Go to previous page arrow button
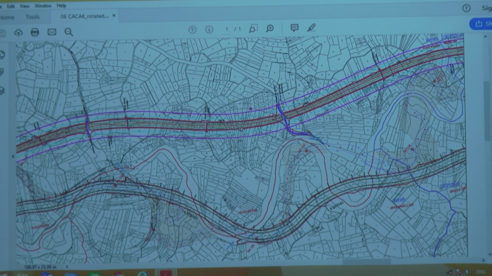This screenshot has height=276, width=492. [x=192, y=30]
